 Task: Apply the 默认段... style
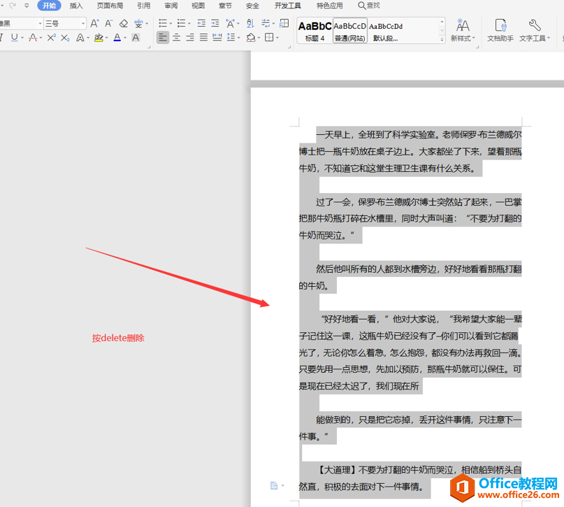pos(386,31)
